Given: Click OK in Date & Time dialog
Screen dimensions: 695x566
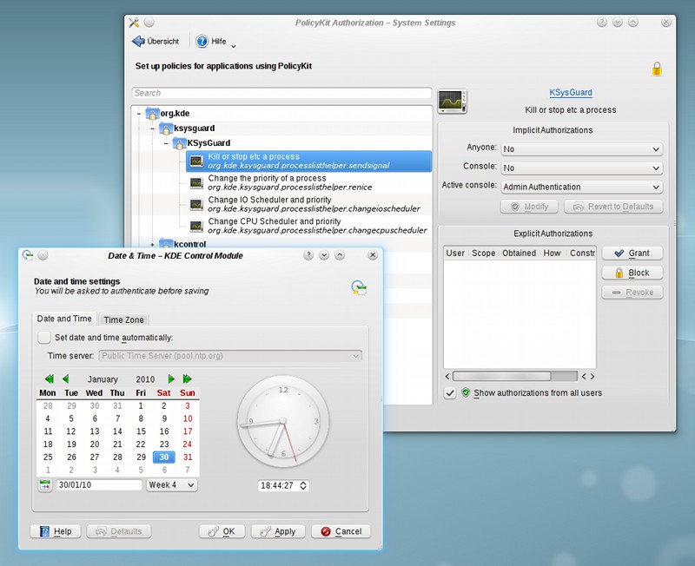Looking at the screenshot, I should (222, 531).
